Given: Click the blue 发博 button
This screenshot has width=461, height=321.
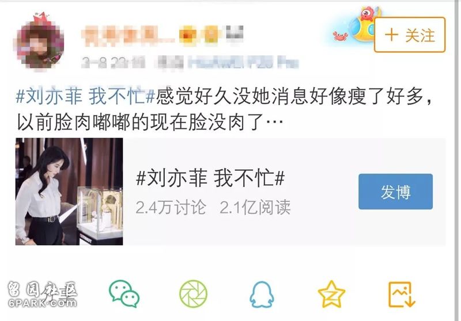Looking at the screenshot, I should click(x=395, y=192).
